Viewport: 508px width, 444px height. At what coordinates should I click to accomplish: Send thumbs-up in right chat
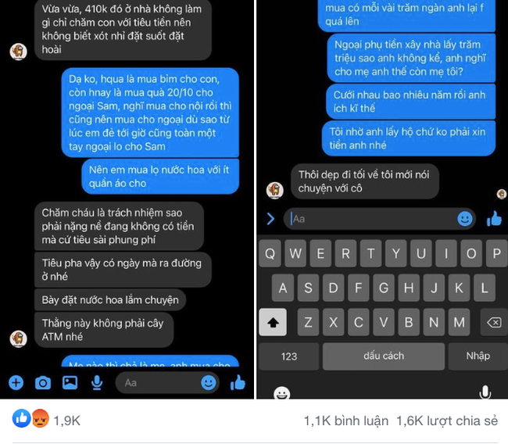pos(494,219)
